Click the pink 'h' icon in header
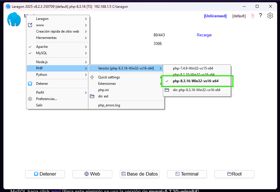The width and height of the screenshot is (280, 192). click(x=253, y=16)
